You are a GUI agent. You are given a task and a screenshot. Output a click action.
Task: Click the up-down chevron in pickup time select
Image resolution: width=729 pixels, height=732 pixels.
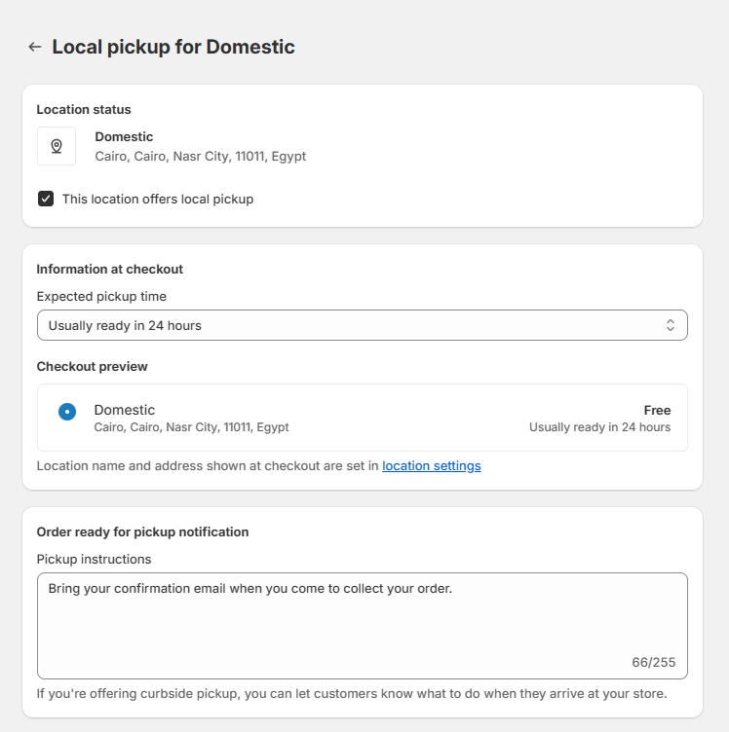pos(670,325)
